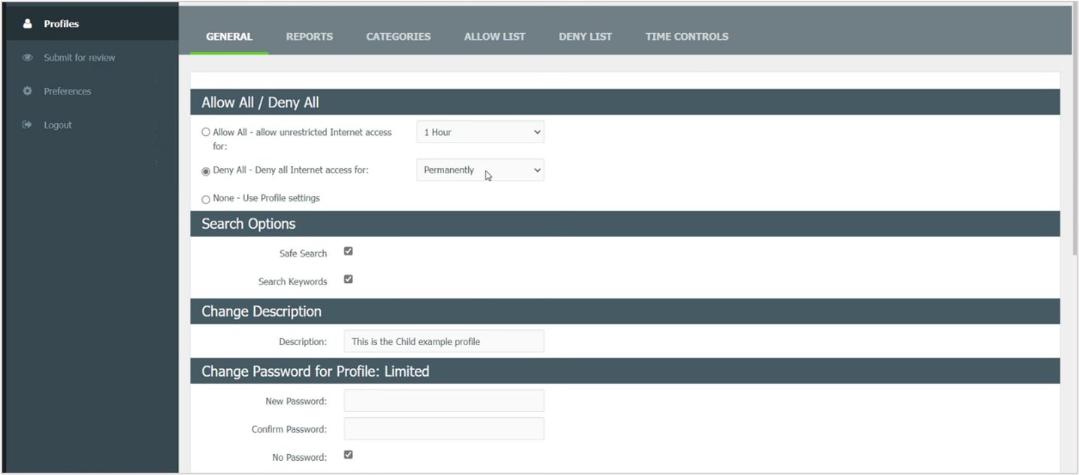Open the Allow List tab
The image size is (1079, 475).
(x=495, y=36)
